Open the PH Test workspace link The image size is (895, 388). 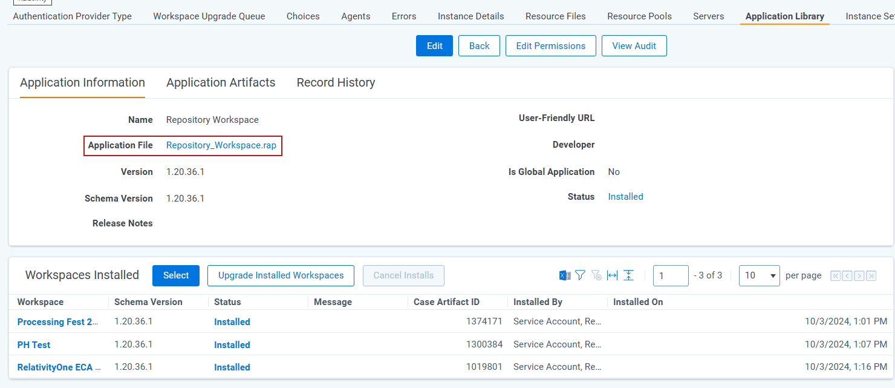34,345
